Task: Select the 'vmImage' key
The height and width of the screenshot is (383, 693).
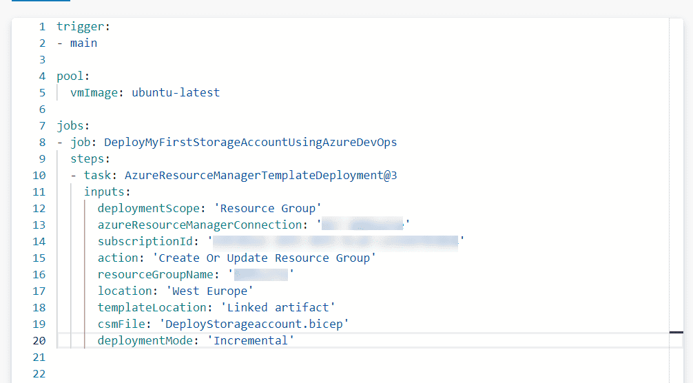Action: coord(94,92)
